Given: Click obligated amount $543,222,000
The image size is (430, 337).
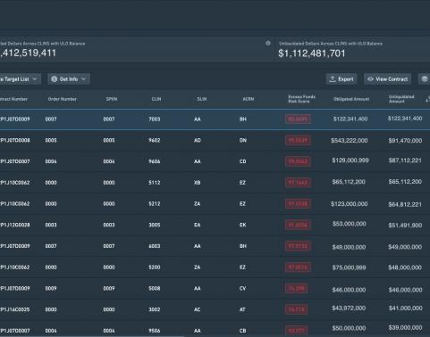Looking at the screenshot, I should click(x=349, y=141).
